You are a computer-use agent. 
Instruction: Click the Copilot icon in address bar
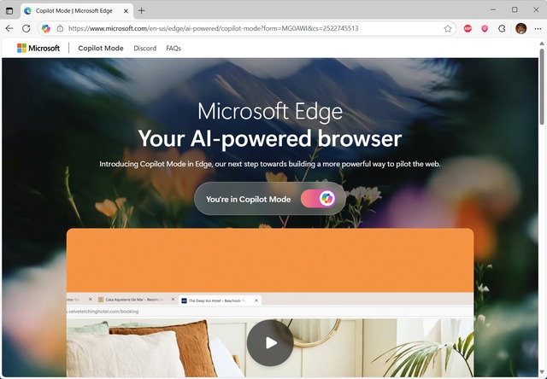tap(45, 28)
